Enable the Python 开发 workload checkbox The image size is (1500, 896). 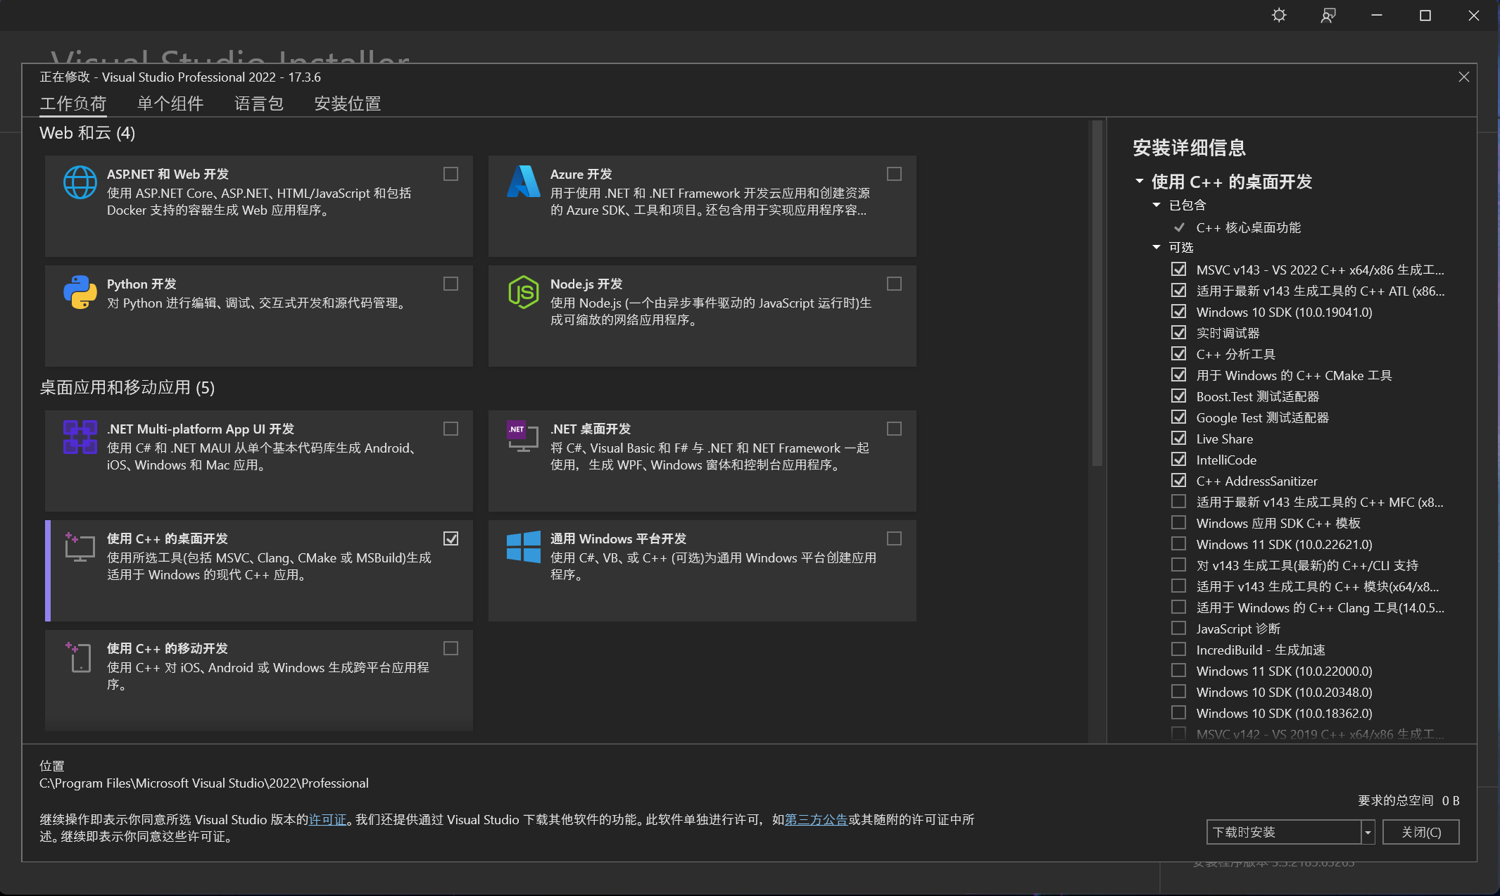tap(450, 284)
